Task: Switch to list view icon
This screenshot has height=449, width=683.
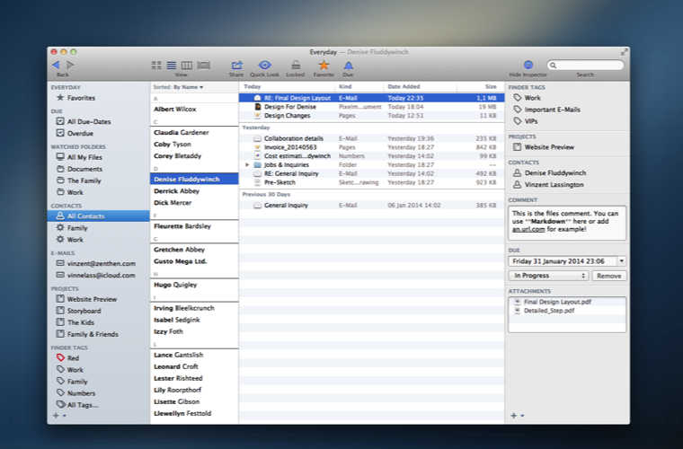Action: [x=172, y=66]
